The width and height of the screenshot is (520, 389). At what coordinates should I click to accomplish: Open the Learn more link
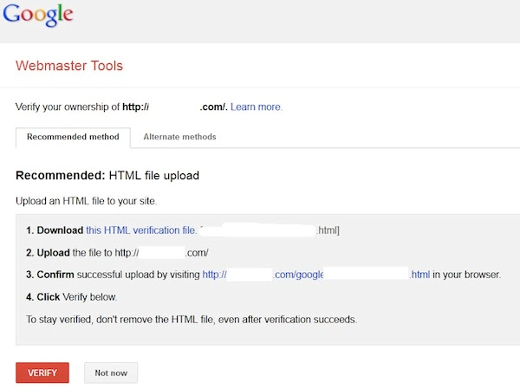click(x=257, y=107)
